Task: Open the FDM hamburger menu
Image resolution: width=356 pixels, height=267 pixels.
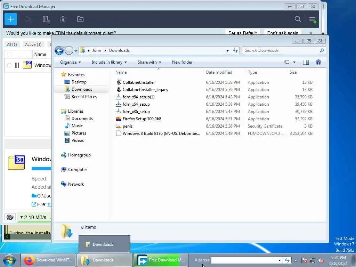Action: pos(313,19)
